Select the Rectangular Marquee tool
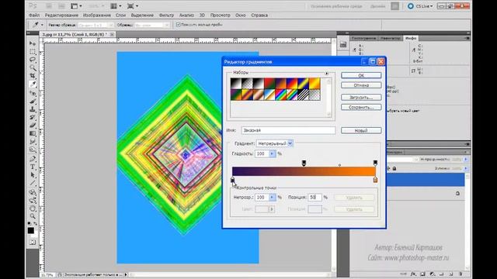497x279 pixels. 33,52
